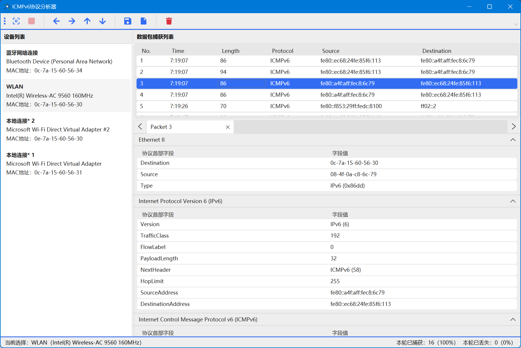Start packet capture with the scan icon
The width and height of the screenshot is (521, 348).
pyautogui.click(x=16, y=21)
